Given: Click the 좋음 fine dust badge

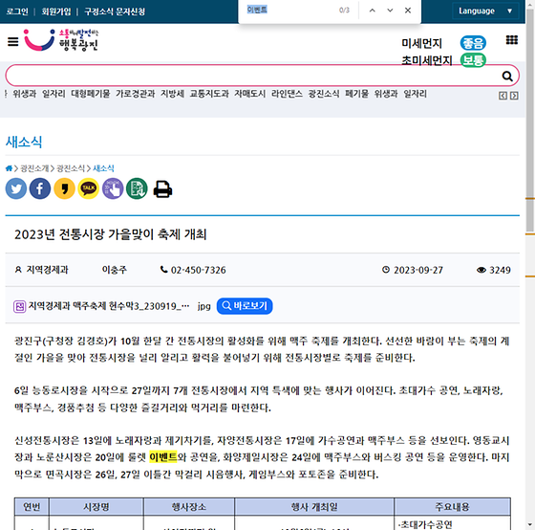Looking at the screenshot, I should click(473, 43).
